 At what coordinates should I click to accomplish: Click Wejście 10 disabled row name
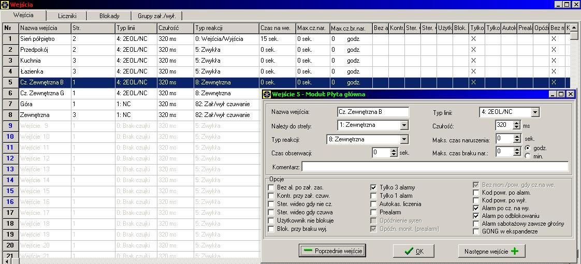[x=45, y=137]
